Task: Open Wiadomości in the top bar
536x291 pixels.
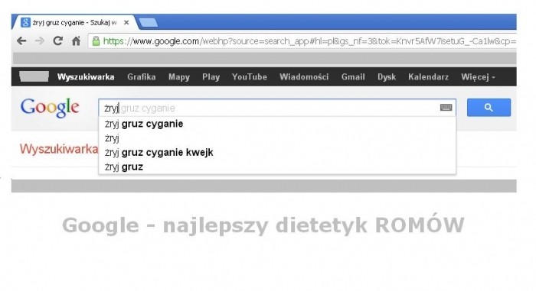Action: 304,77
